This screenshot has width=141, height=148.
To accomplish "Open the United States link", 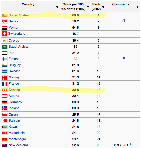I will click(x=19, y=15).
